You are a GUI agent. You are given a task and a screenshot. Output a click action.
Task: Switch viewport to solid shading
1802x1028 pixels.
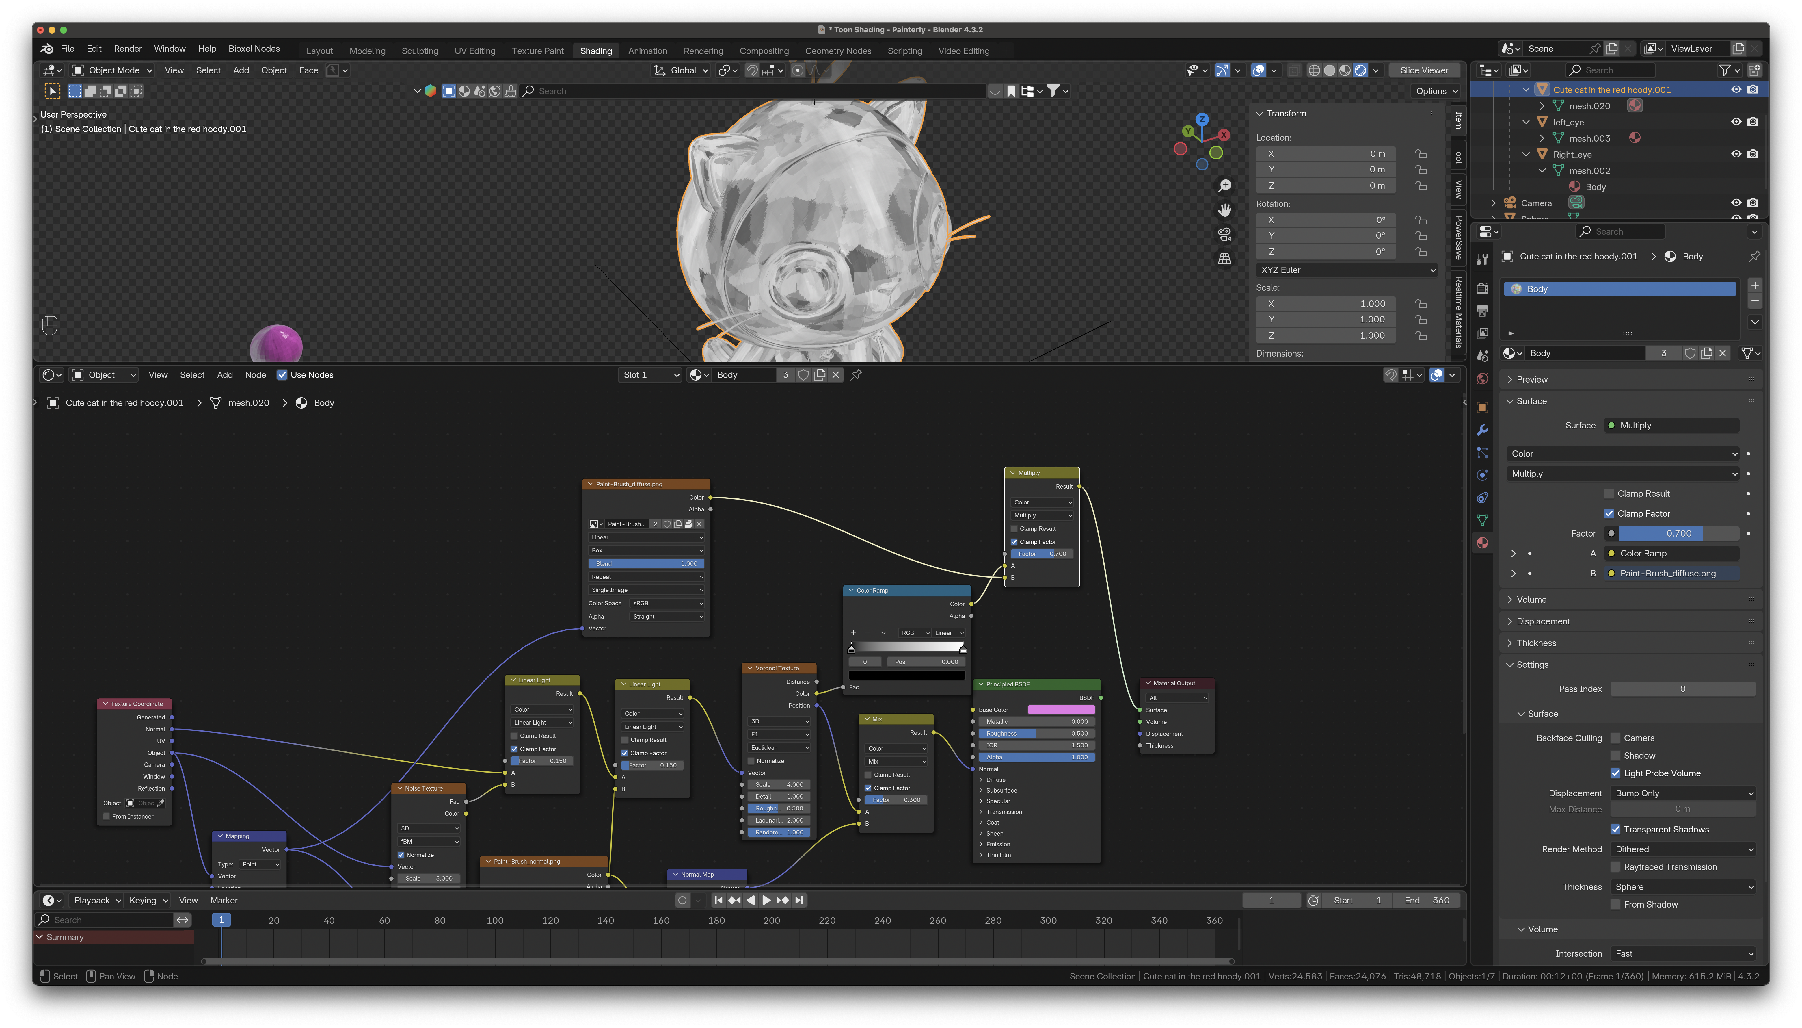point(1329,70)
